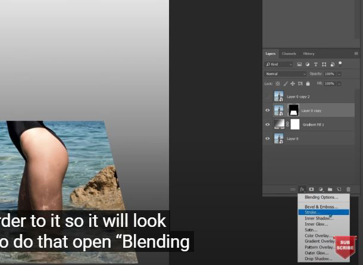Image resolution: width=363 pixels, height=265 pixels.
Task: Hide Layer 0 with eye icon
Action: point(268,138)
